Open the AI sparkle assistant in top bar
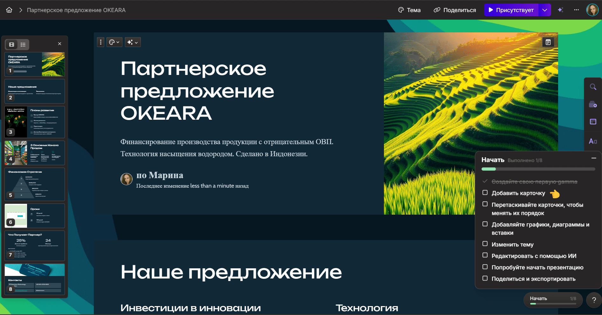Image resolution: width=602 pixels, height=315 pixels. click(560, 10)
